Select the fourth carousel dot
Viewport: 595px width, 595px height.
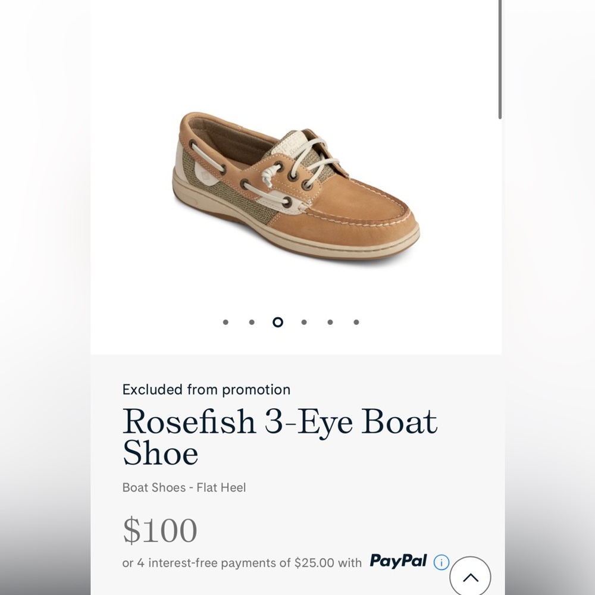coord(303,321)
